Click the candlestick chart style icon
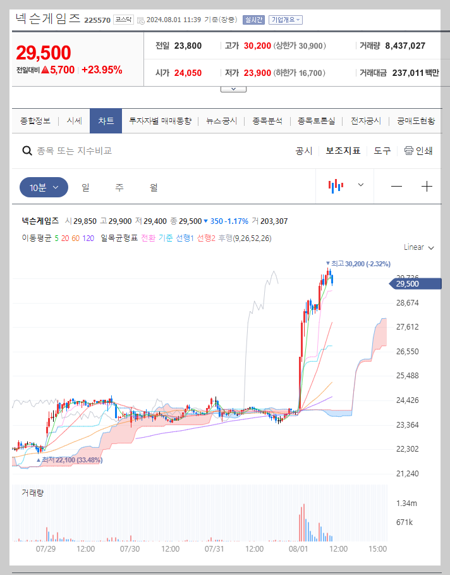This screenshot has height=575, width=450. click(335, 186)
